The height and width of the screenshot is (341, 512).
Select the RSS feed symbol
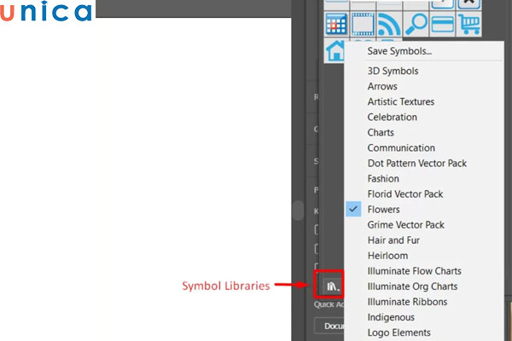pyautogui.click(x=390, y=23)
